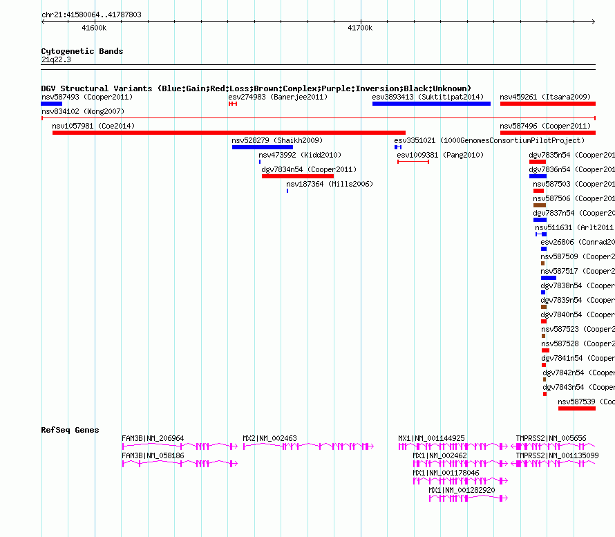Open nsv528279 (Shaikh2009) variant
615x537 pixels.
(x=277, y=140)
